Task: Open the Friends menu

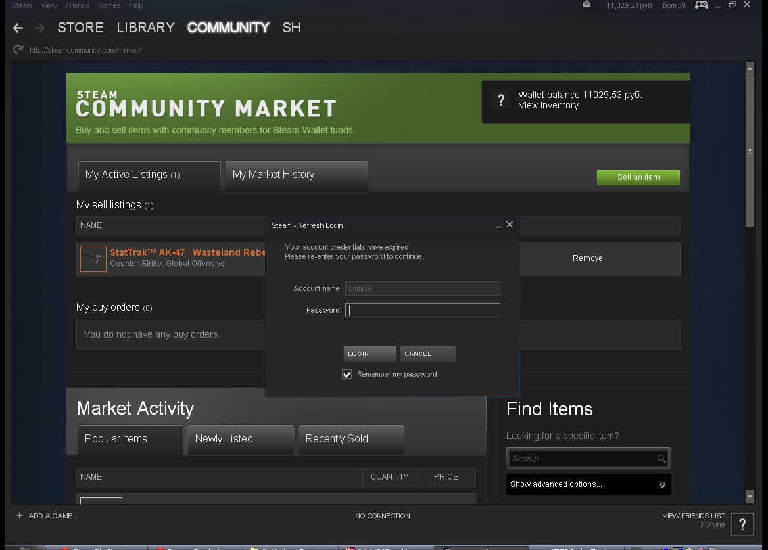Action: [x=78, y=5]
